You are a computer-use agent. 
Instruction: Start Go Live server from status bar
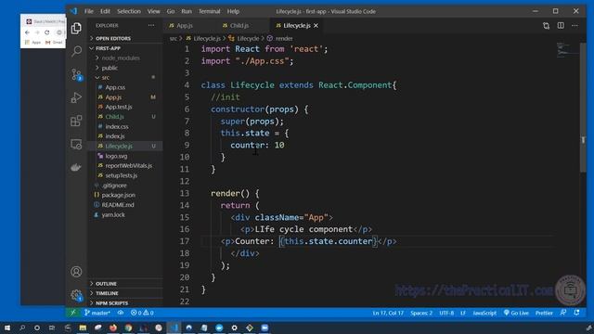(x=516, y=313)
